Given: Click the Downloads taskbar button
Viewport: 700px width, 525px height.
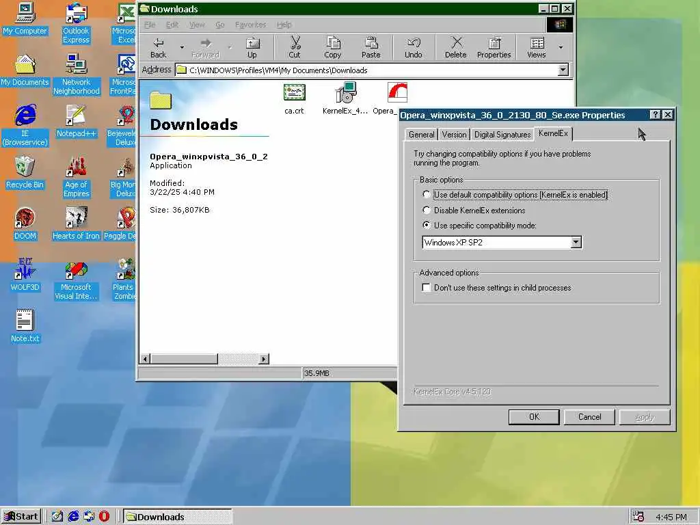Looking at the screenshot, I should coord(177,517).
